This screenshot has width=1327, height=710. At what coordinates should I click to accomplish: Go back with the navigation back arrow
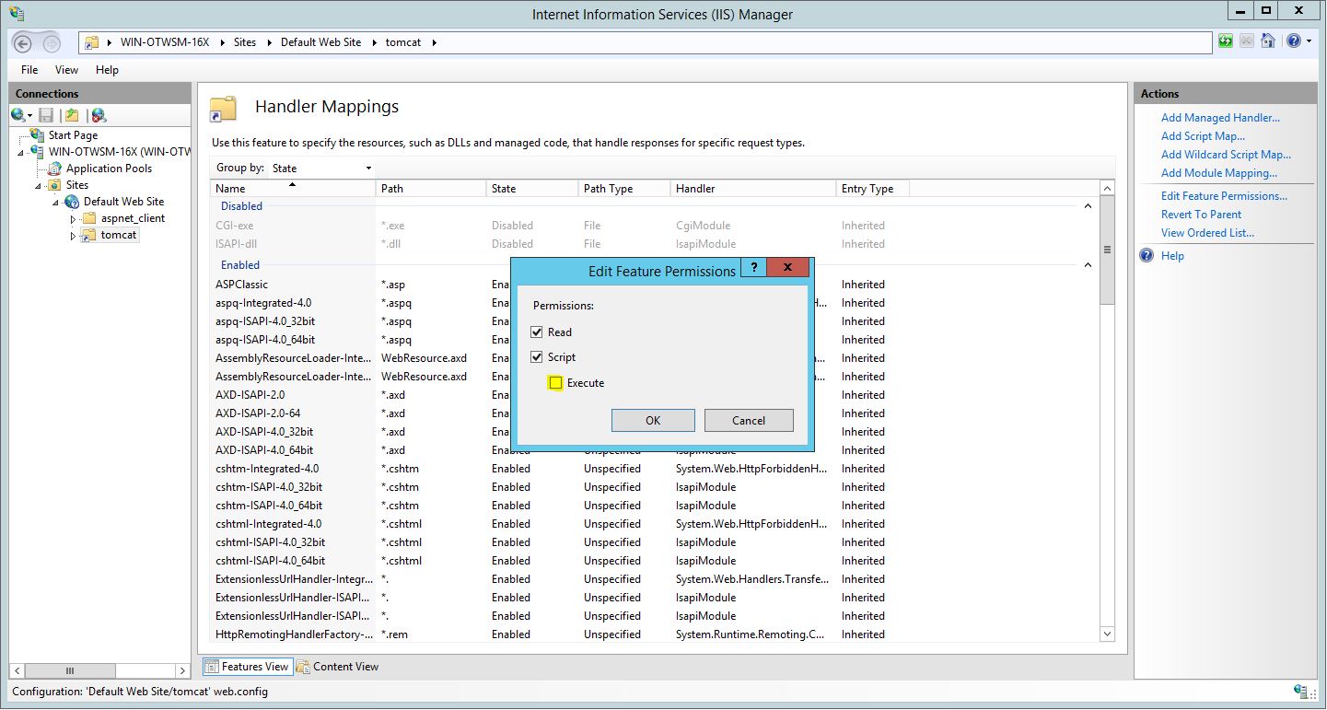[23, 43]
